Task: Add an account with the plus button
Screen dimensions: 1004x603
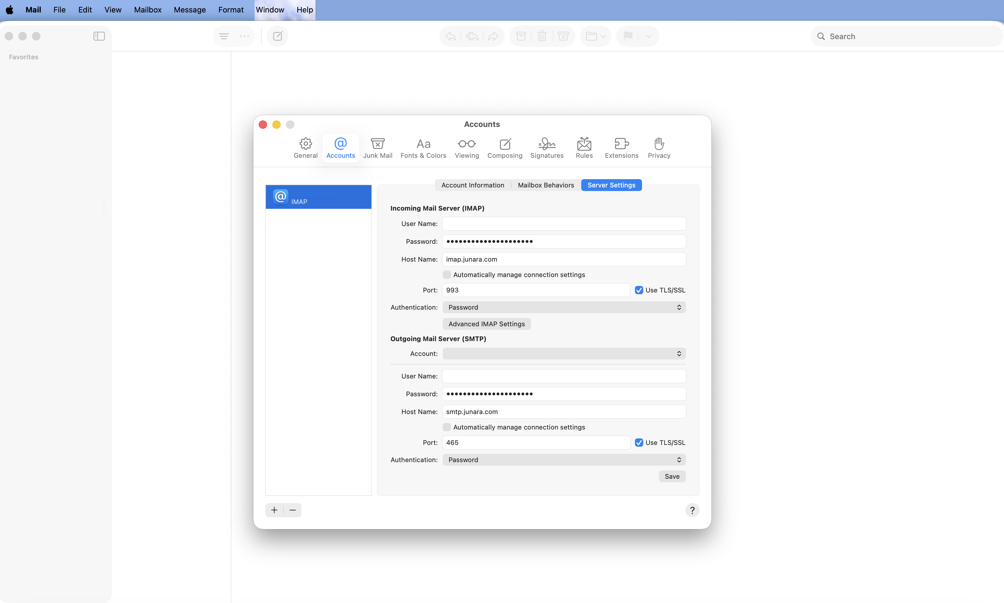Action: (274, 510)
